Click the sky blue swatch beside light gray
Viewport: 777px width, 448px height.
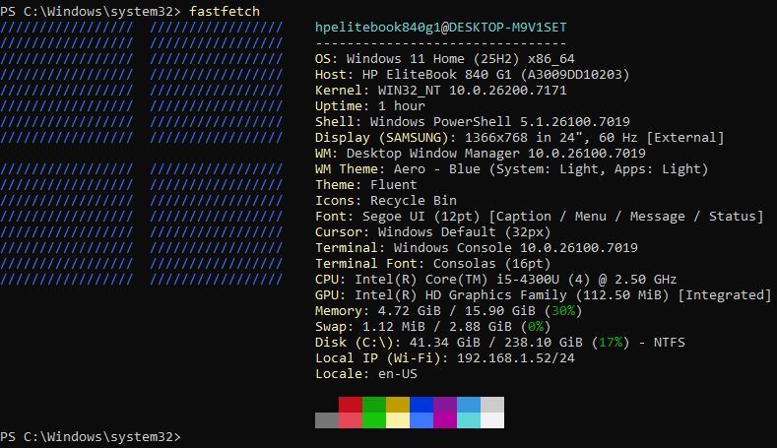pos(469,405)
